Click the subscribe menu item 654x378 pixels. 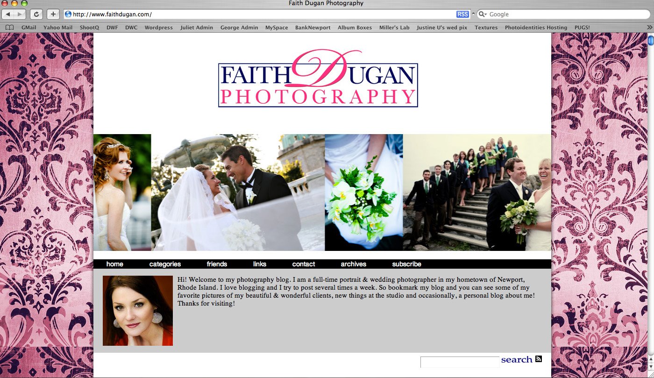click(407, 264)
